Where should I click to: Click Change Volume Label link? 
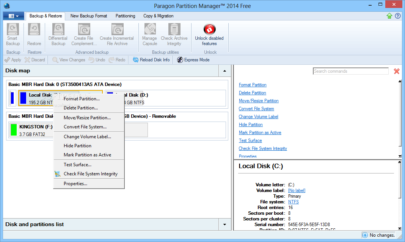pyautogui.click(x=258, y=117)
